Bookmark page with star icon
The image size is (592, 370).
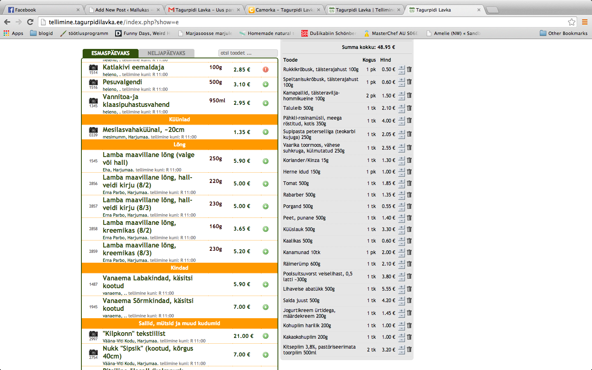(x=571, y=22)
